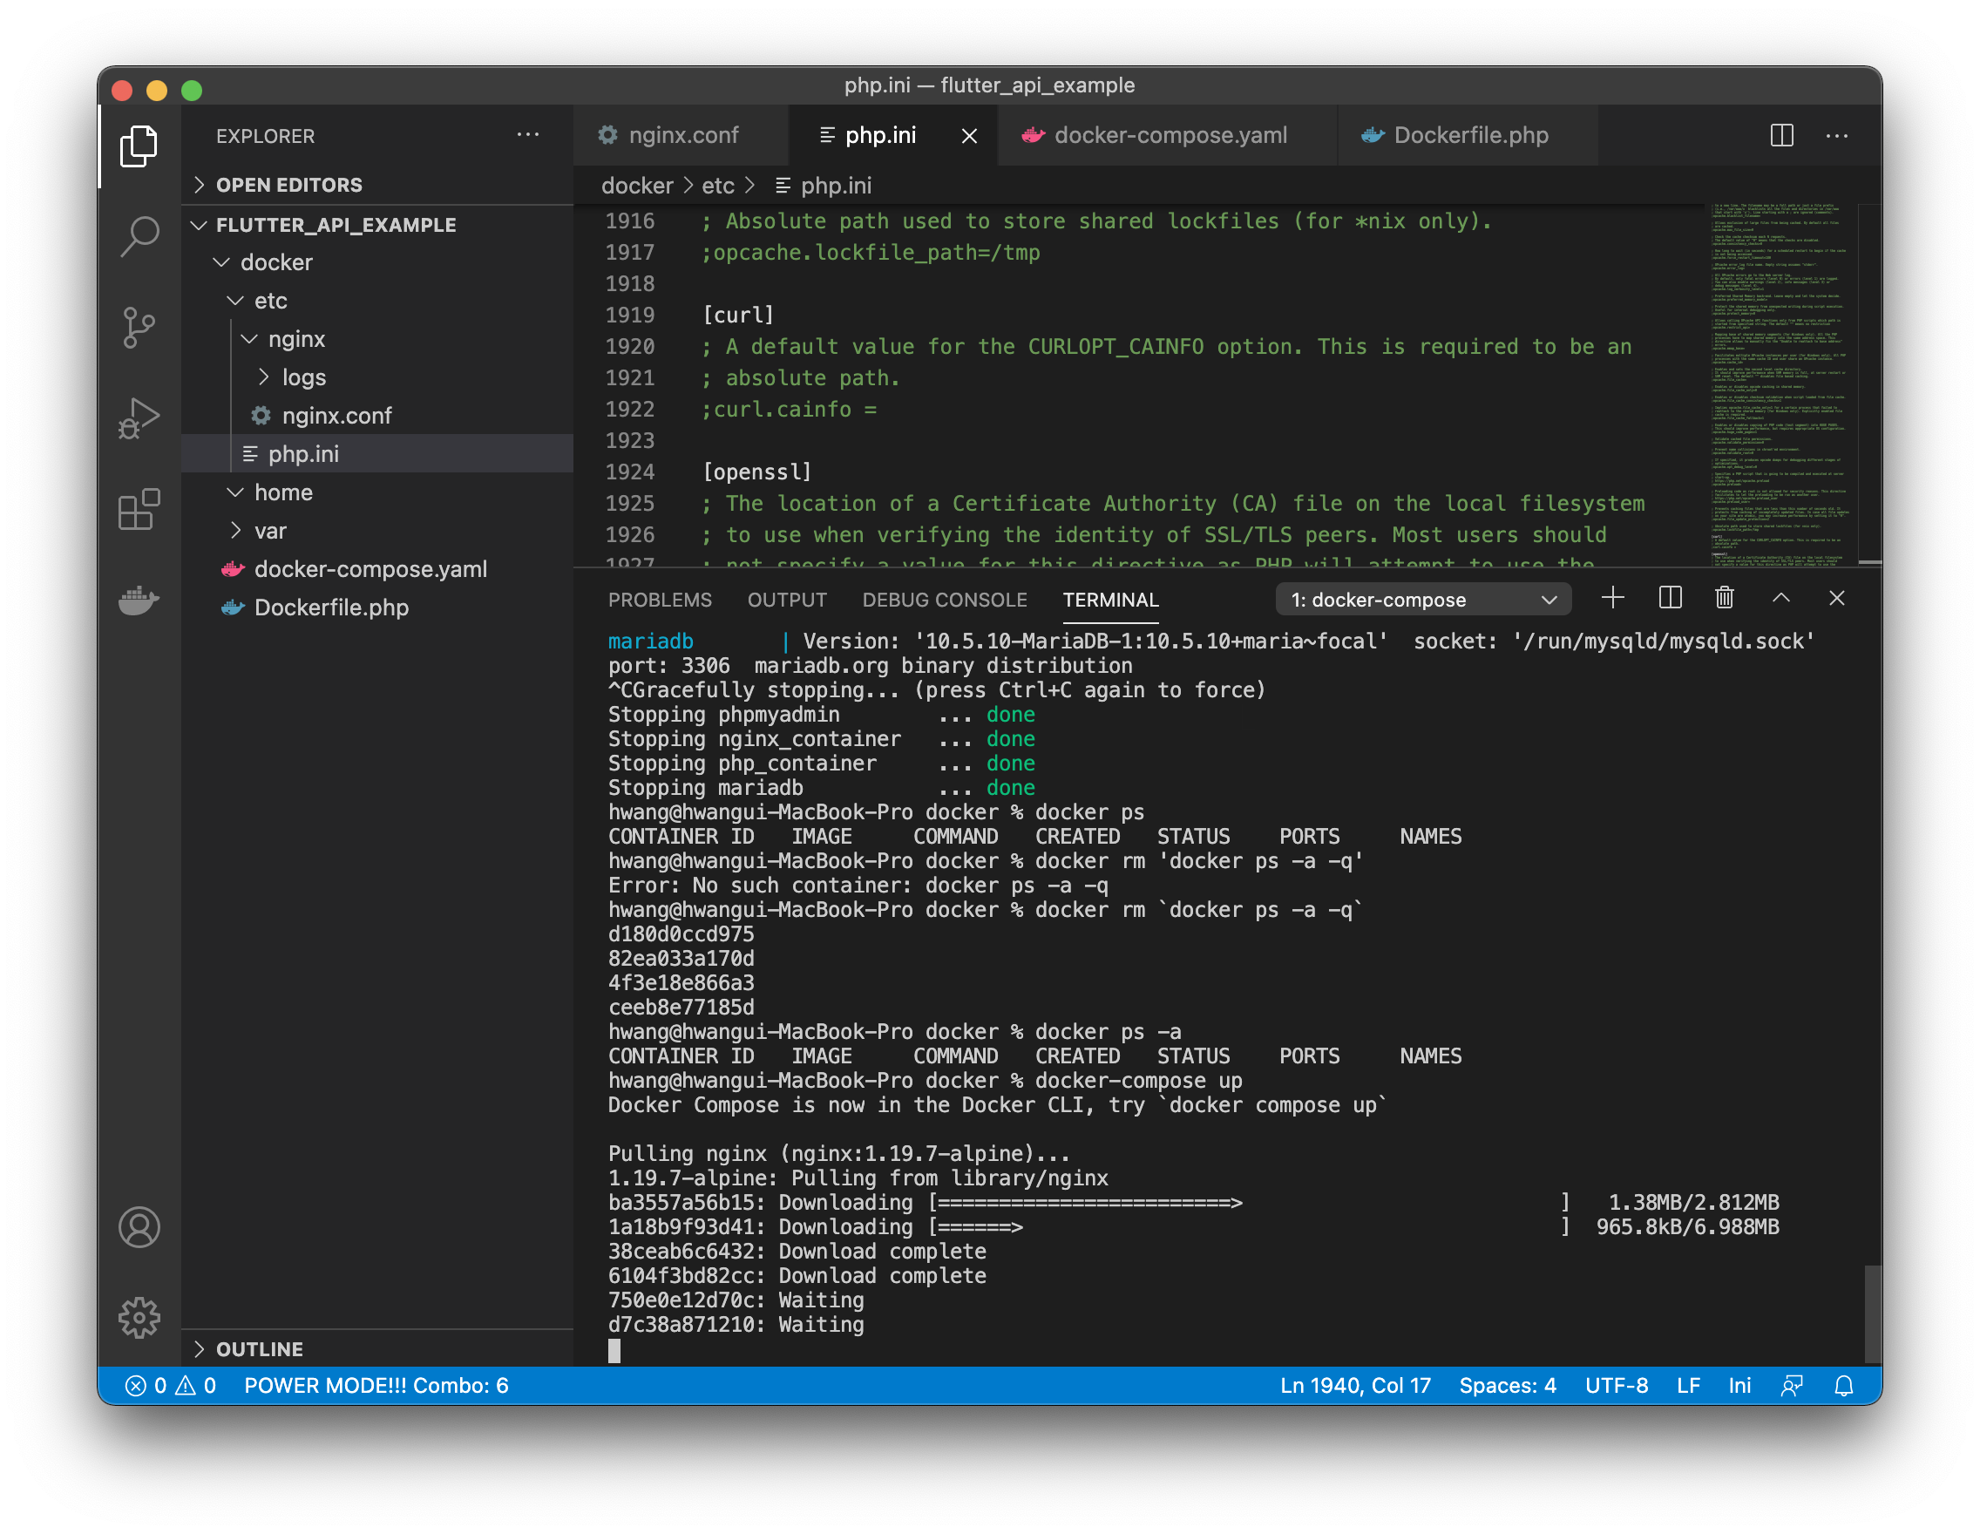Split the terminal panel
The height and width of the screenshot is (1534, 1980).
point(1670,599)
